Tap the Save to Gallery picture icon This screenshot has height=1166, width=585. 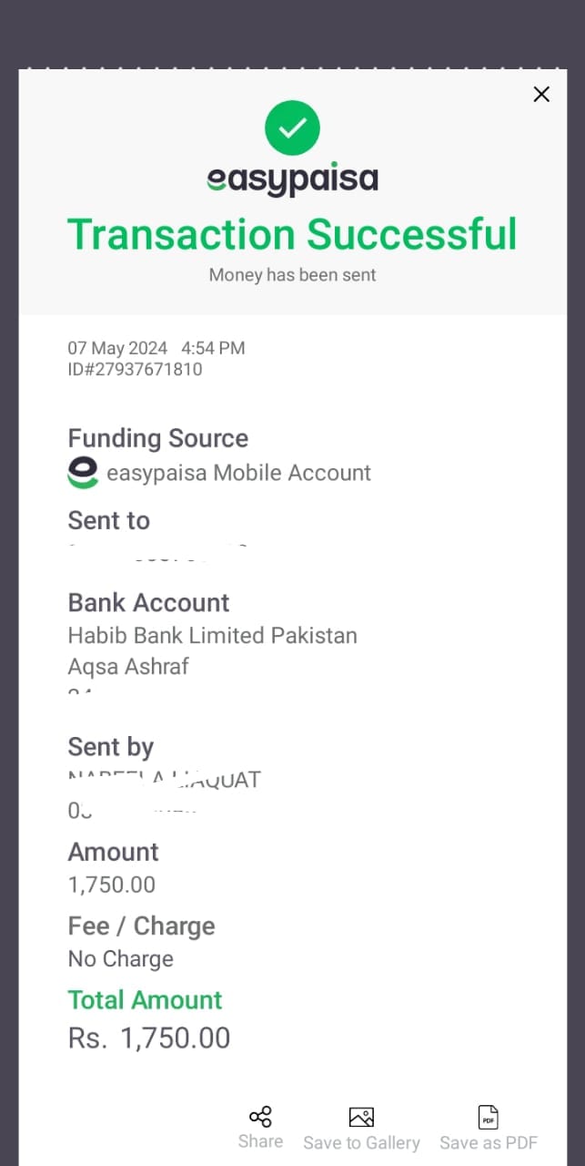pos(361,1117)
